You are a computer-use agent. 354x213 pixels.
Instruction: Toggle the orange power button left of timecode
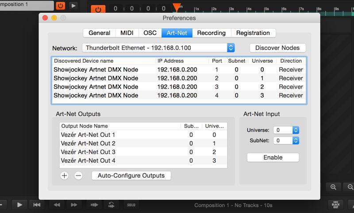point(98,9)
